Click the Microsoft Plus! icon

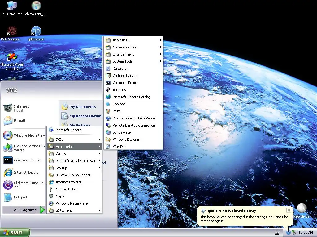51,189
